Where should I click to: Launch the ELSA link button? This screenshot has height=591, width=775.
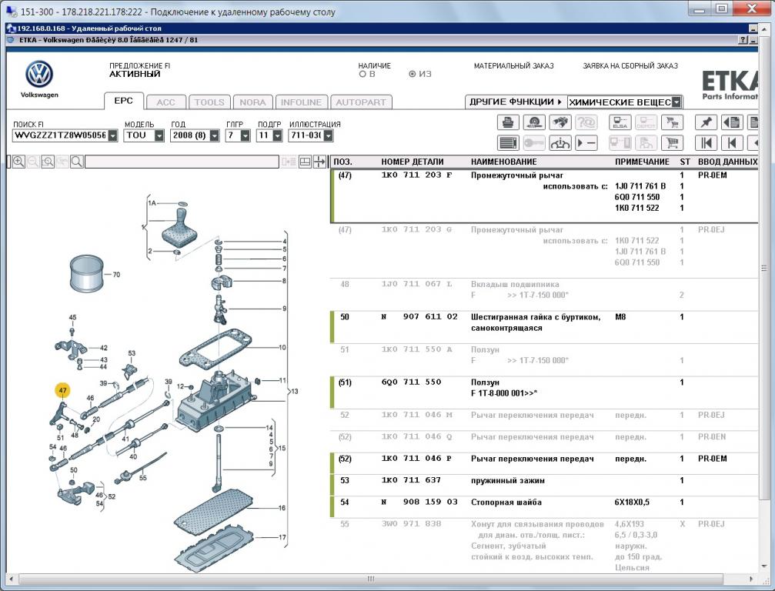(x=620, y=122)
